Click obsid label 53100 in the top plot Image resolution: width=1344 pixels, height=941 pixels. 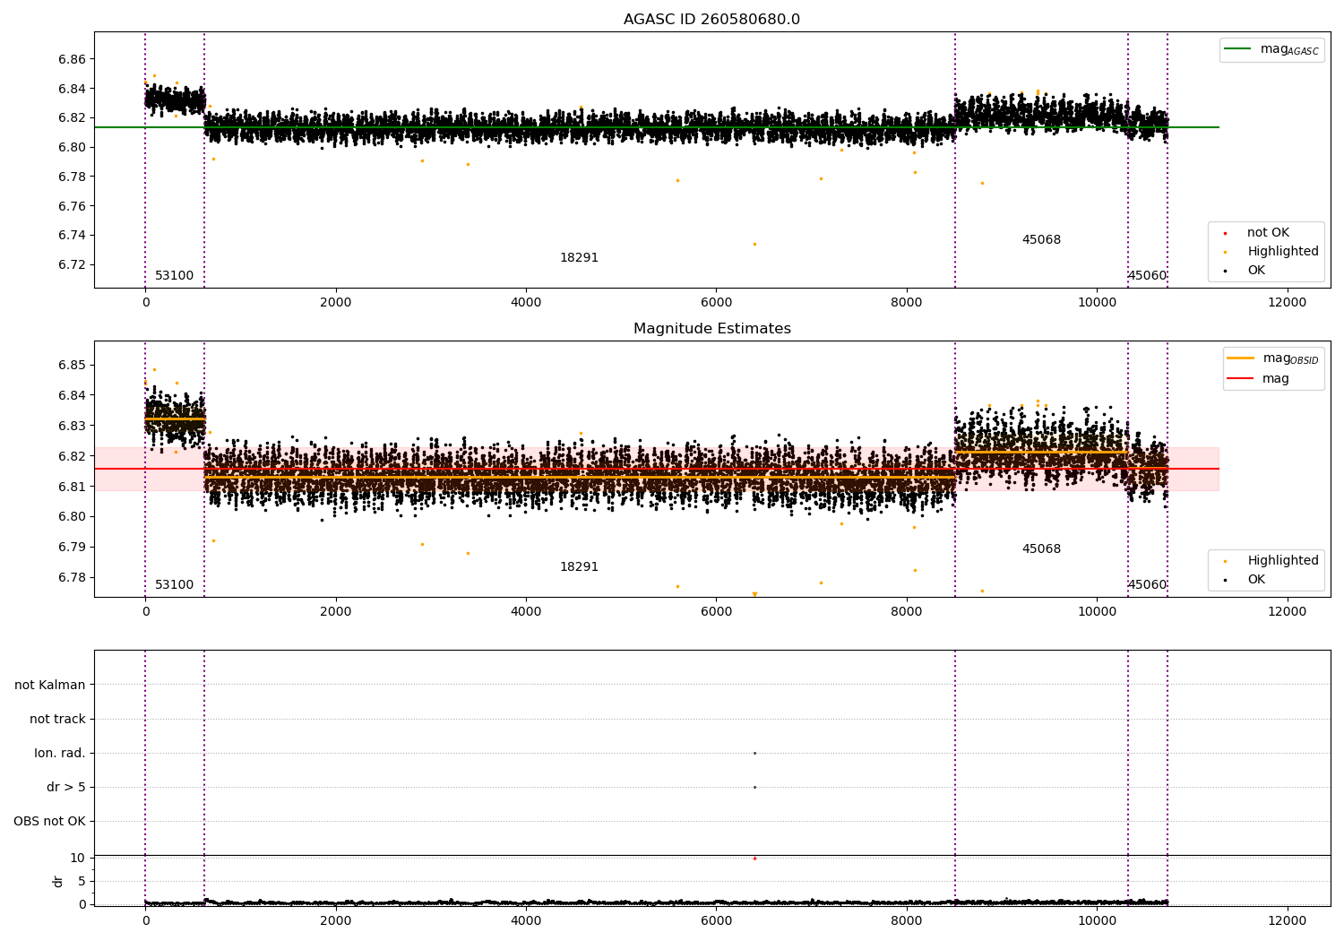click(174, 276)
